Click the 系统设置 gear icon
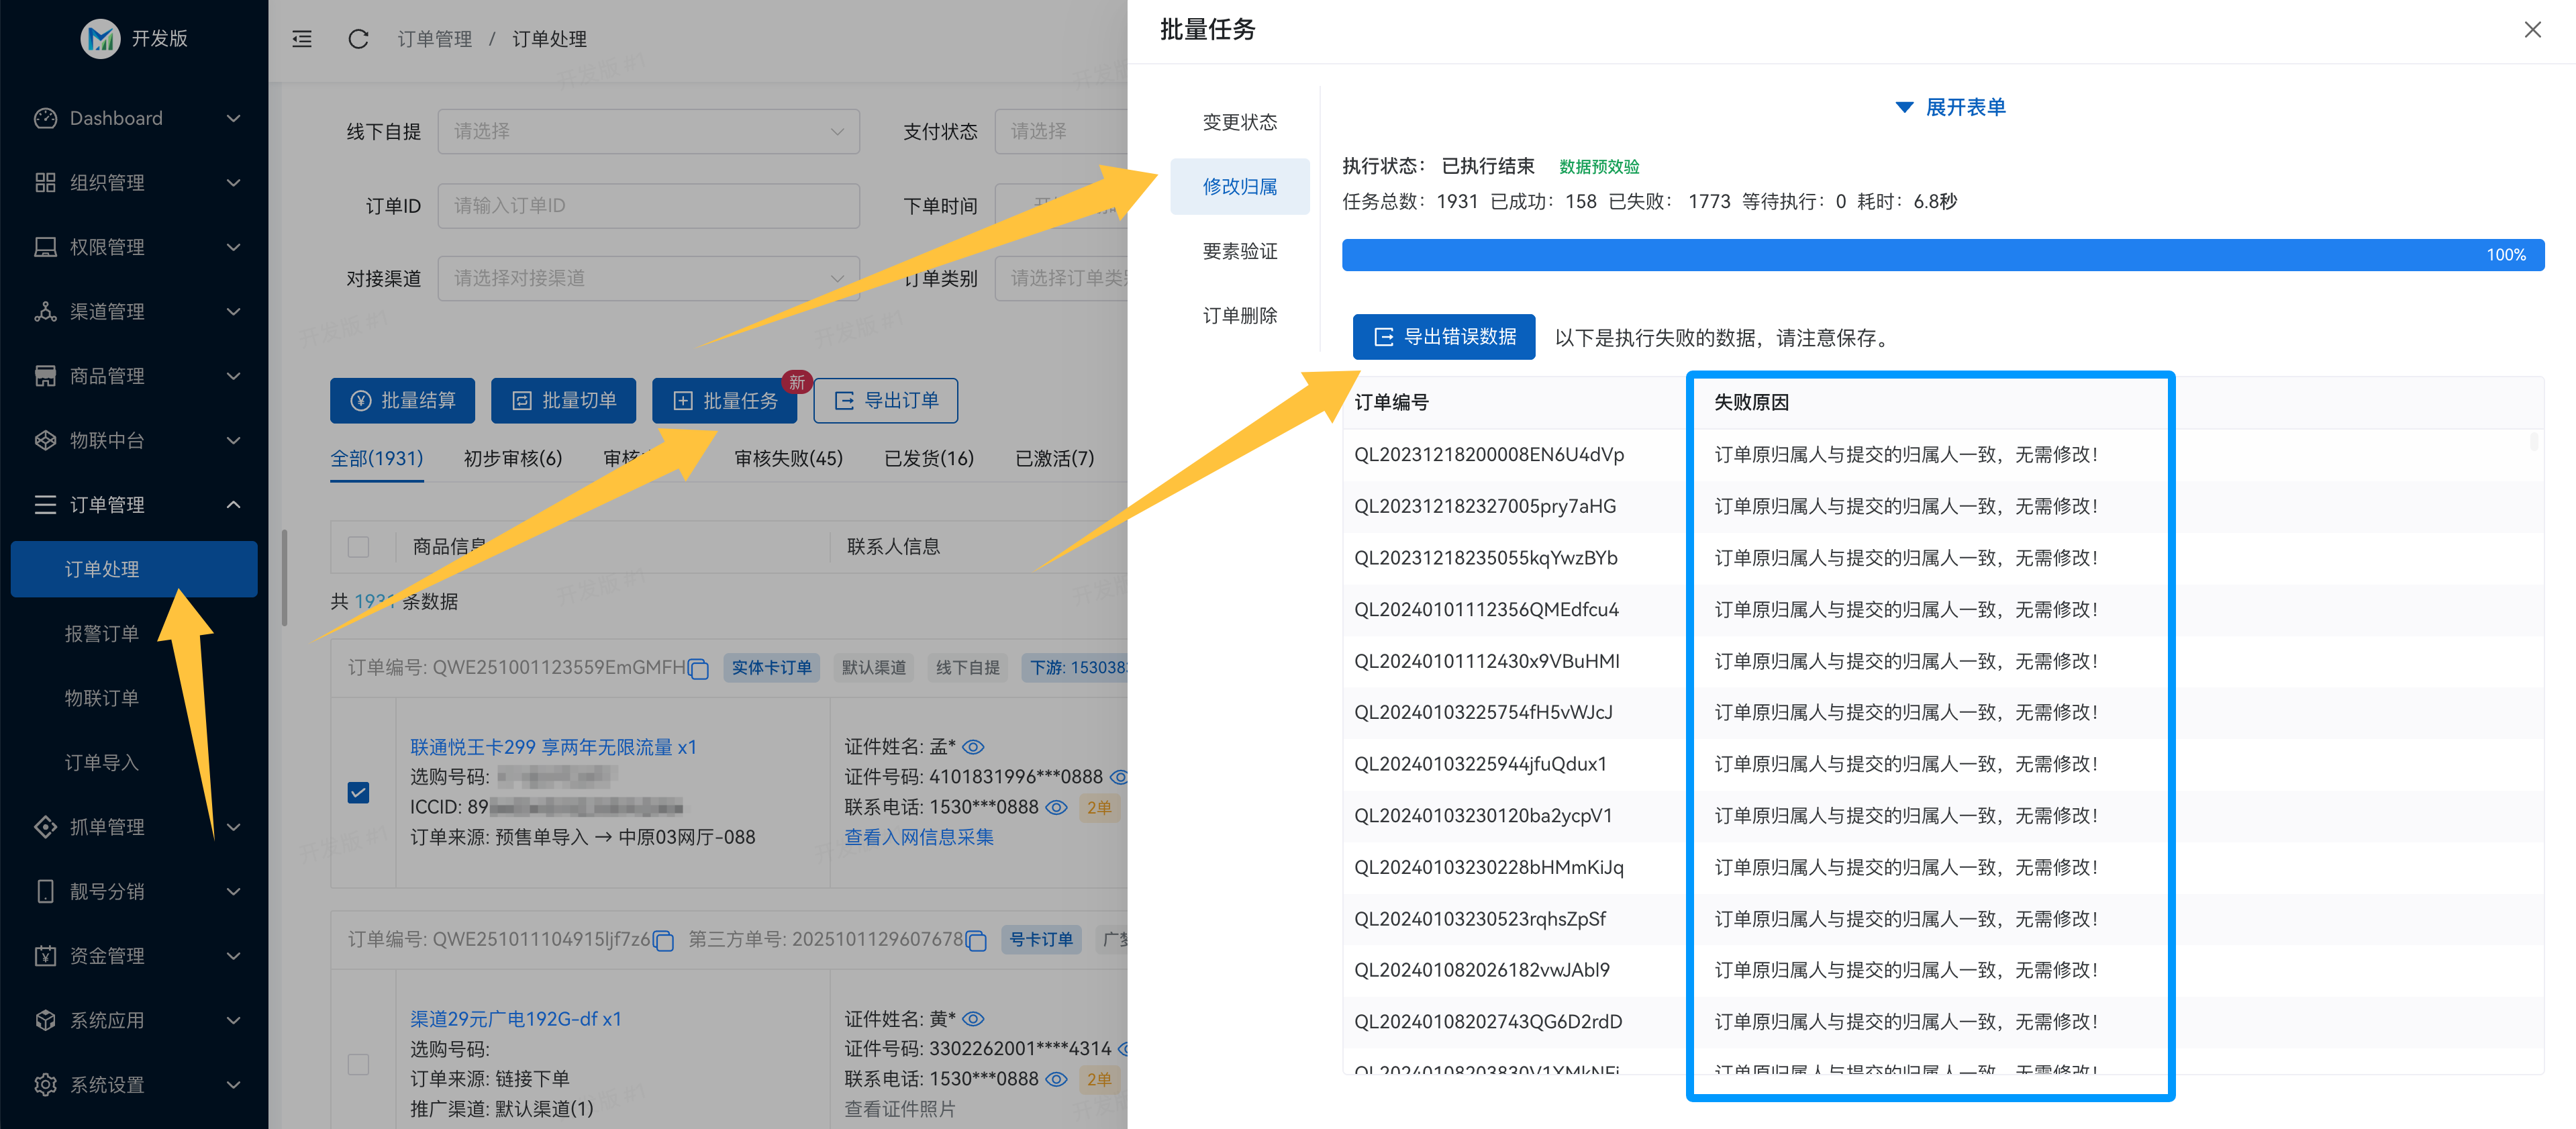Viewport: 2576px width, 1129px height. click(45, 1084)
